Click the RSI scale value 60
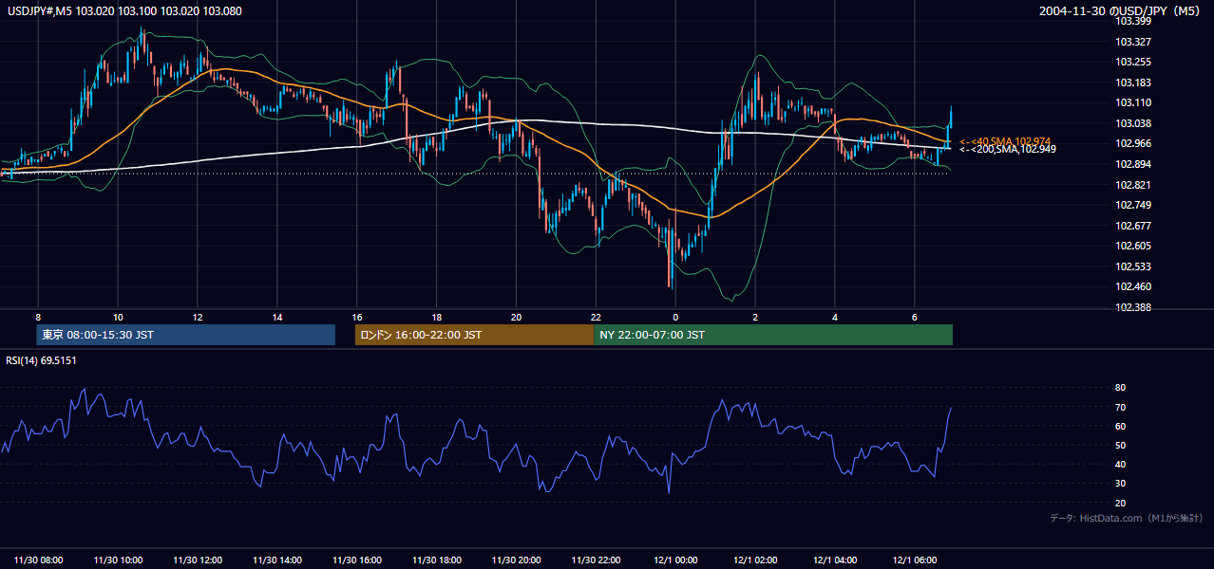The image size is (1214, 569). click(x=1121, y=426)
